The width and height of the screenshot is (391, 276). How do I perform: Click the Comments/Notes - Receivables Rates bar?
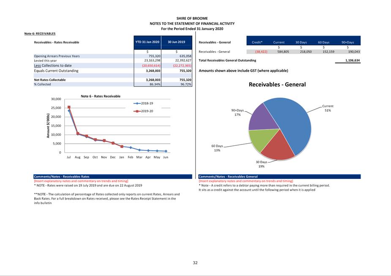pyautogui.click(x=113, y=176)
